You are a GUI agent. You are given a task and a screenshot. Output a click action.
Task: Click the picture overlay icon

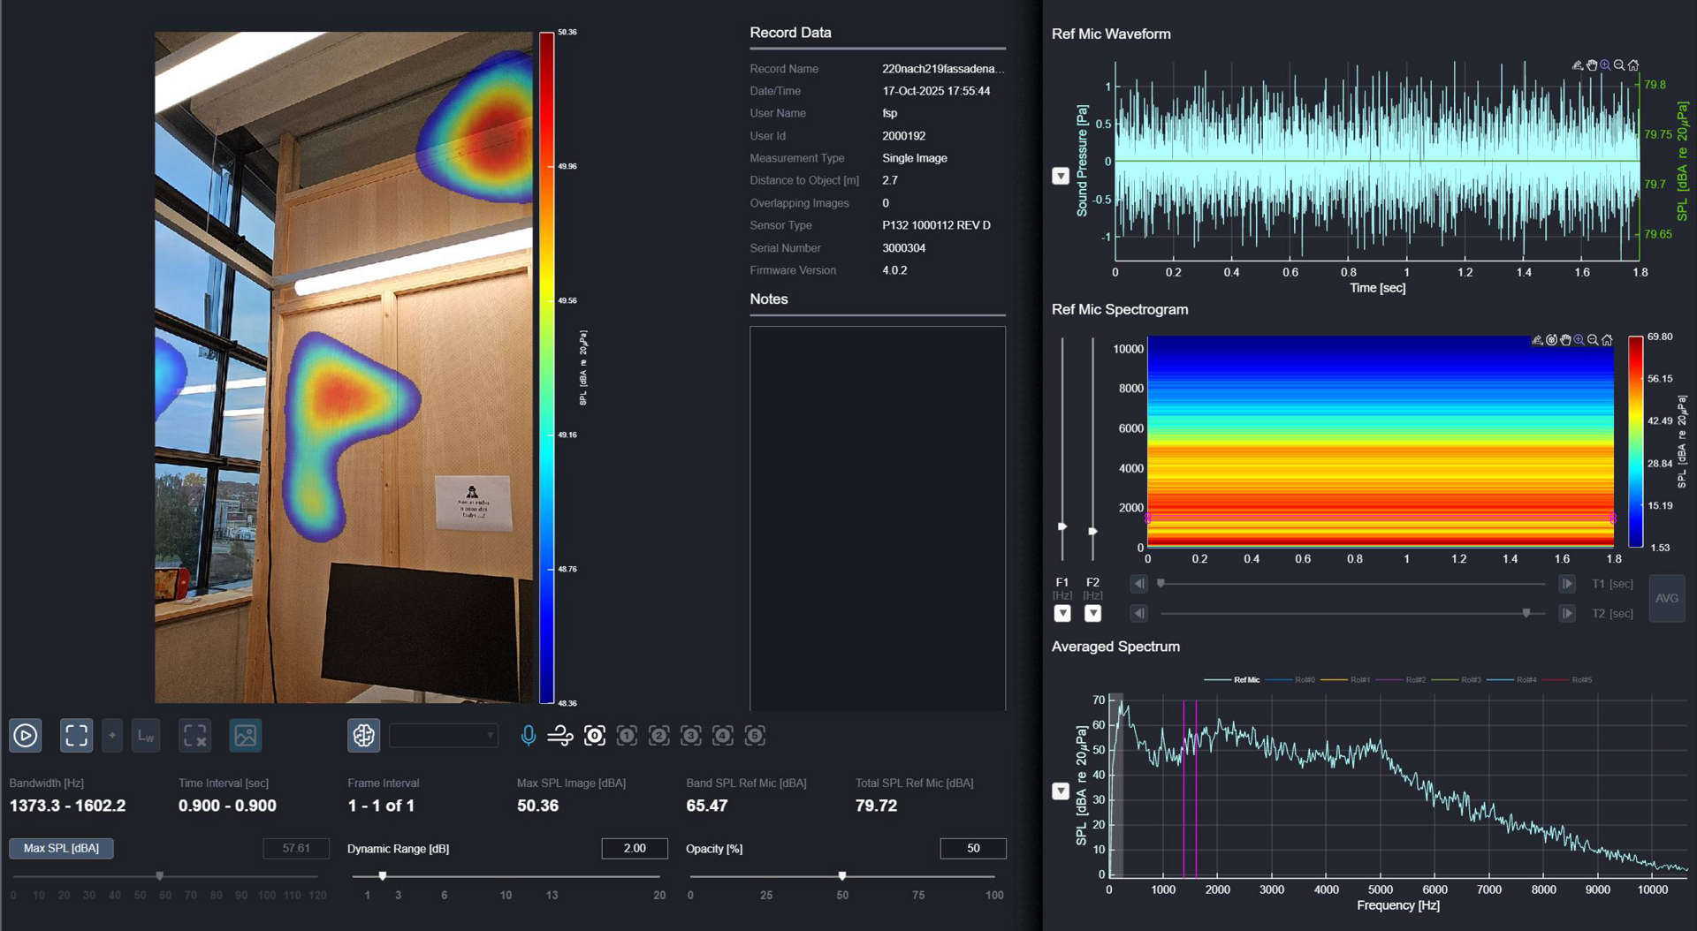coord(245,735)
